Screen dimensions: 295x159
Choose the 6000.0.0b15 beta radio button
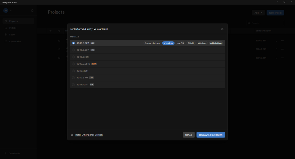[x=73, y=64]
